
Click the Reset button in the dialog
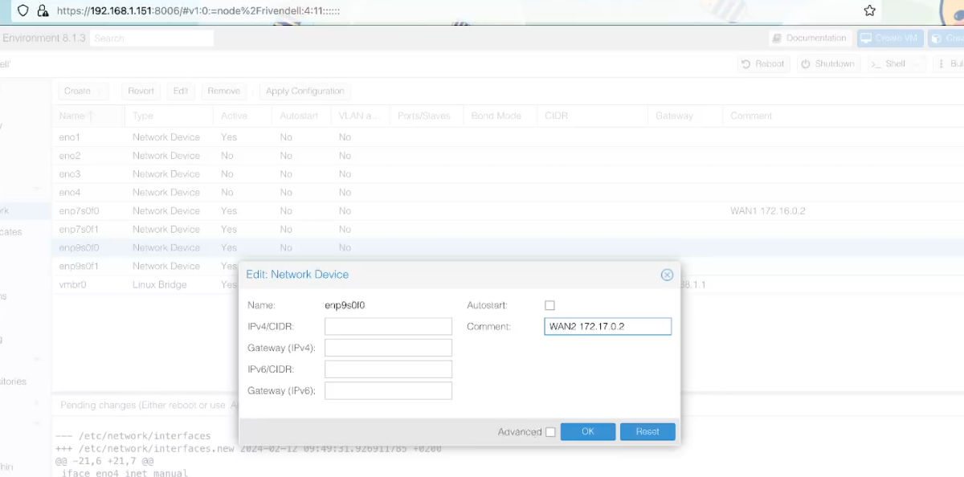pos(647,432)
